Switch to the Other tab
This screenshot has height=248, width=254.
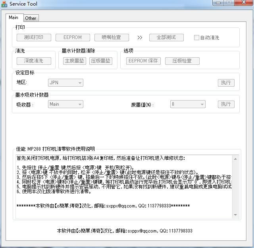tap(31, 18)
